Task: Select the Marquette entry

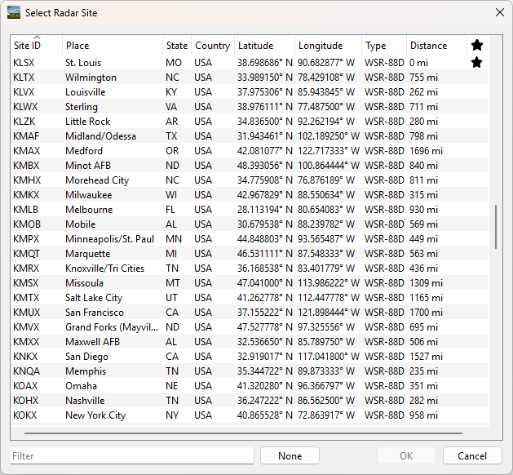Action: point(250,254)
